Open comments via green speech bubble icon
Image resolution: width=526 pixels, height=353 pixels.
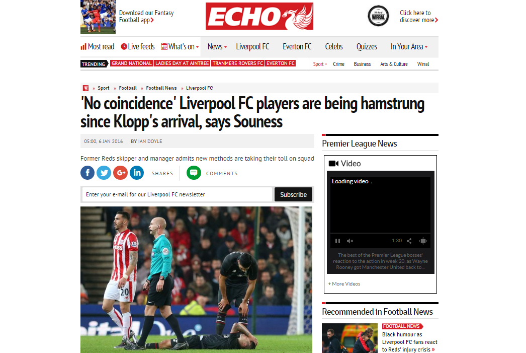point(194,173)
